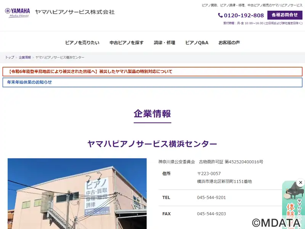
Task: Click the address 横浜市港北区新羽町1151番地
Action: coord(225,182)
